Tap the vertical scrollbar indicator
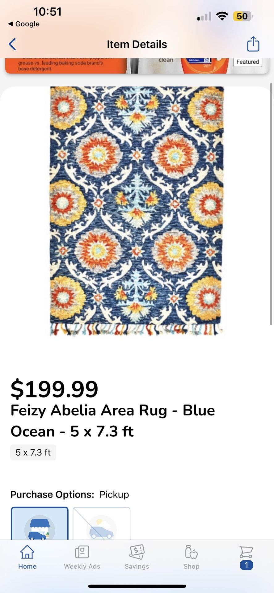 (271, 204)
